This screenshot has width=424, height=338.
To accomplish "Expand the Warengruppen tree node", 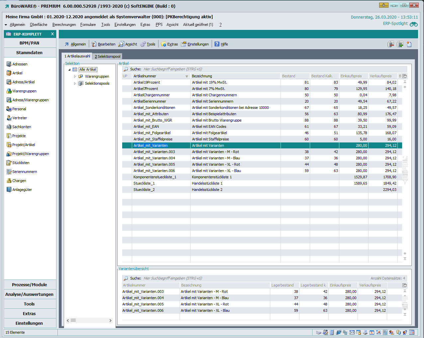I will click(75, 76).
